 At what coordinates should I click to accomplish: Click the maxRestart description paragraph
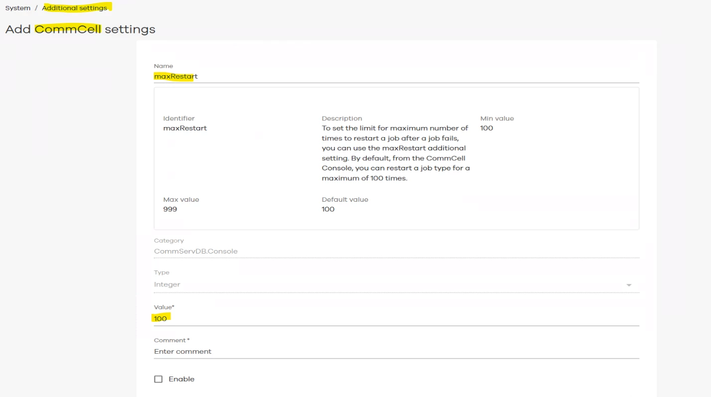396,153
